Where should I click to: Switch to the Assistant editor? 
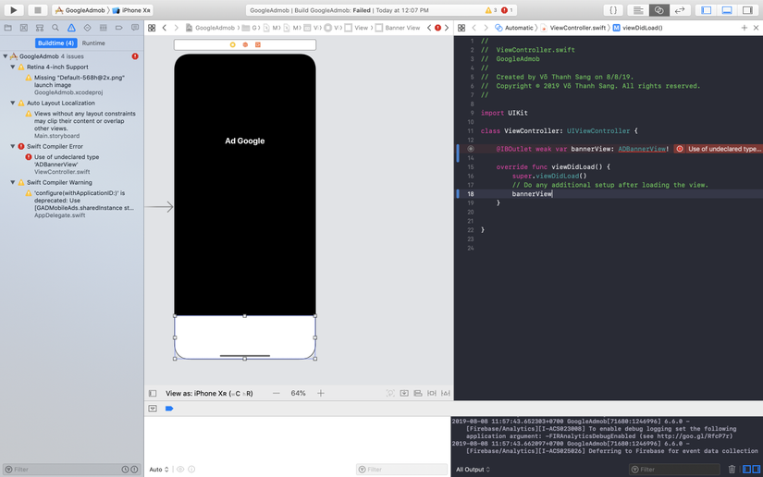pyautogui.click(x=658, y=10)
